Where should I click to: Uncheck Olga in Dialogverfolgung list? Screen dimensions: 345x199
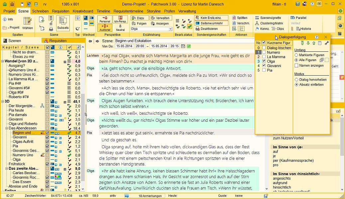[x=264, y=61]
